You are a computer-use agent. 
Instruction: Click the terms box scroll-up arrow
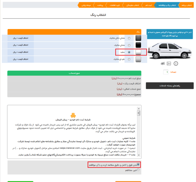pyautogui.click(x=139, y=109)
